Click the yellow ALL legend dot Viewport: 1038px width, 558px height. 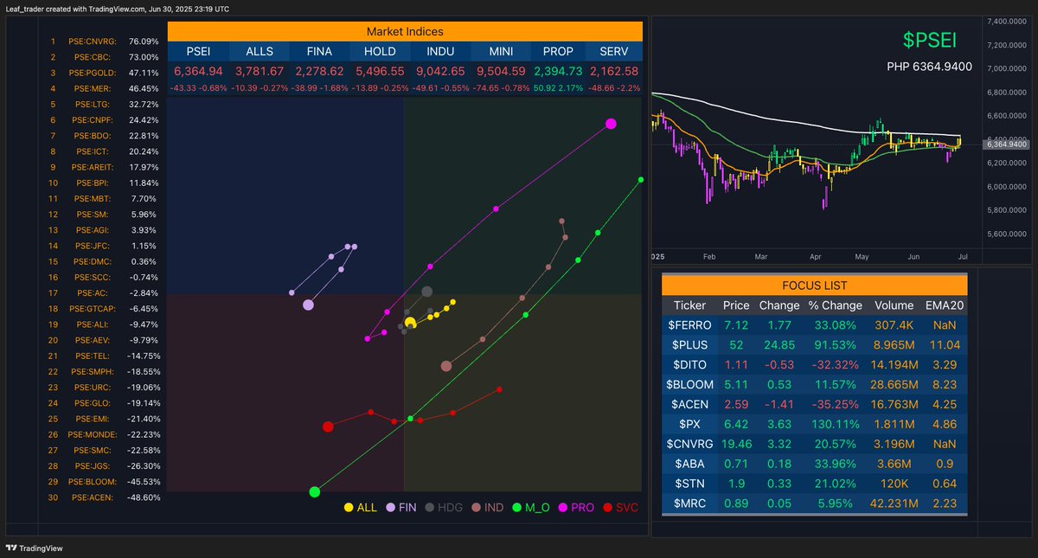[349, 508]
